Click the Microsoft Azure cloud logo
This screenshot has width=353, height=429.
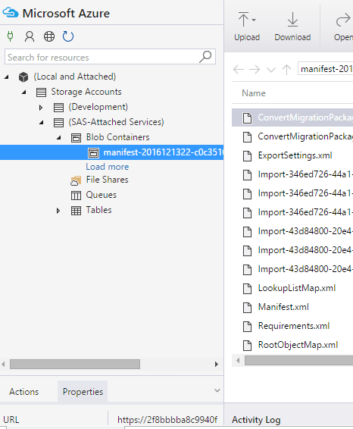point(11,13)
